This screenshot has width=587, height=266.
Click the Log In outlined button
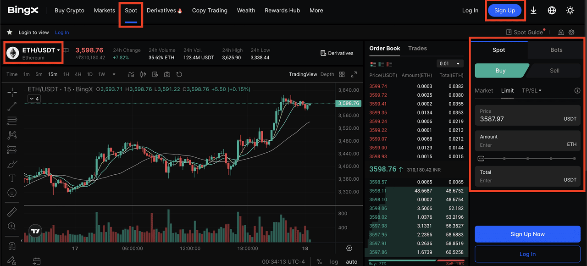527,254
